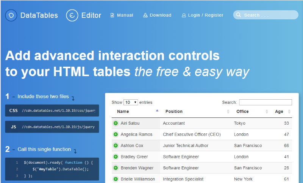Click the Manual document icon
Viewport: 303px width, 183px height.
(x=112, y=15)
